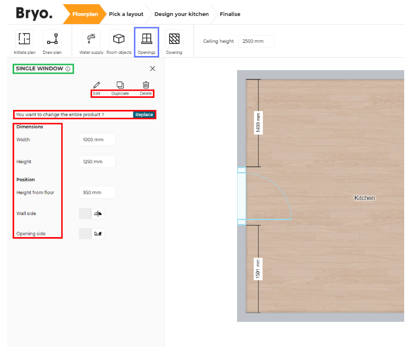Duplicate the single window
Viewport: 411px width, 347px height.
(120, 85)
